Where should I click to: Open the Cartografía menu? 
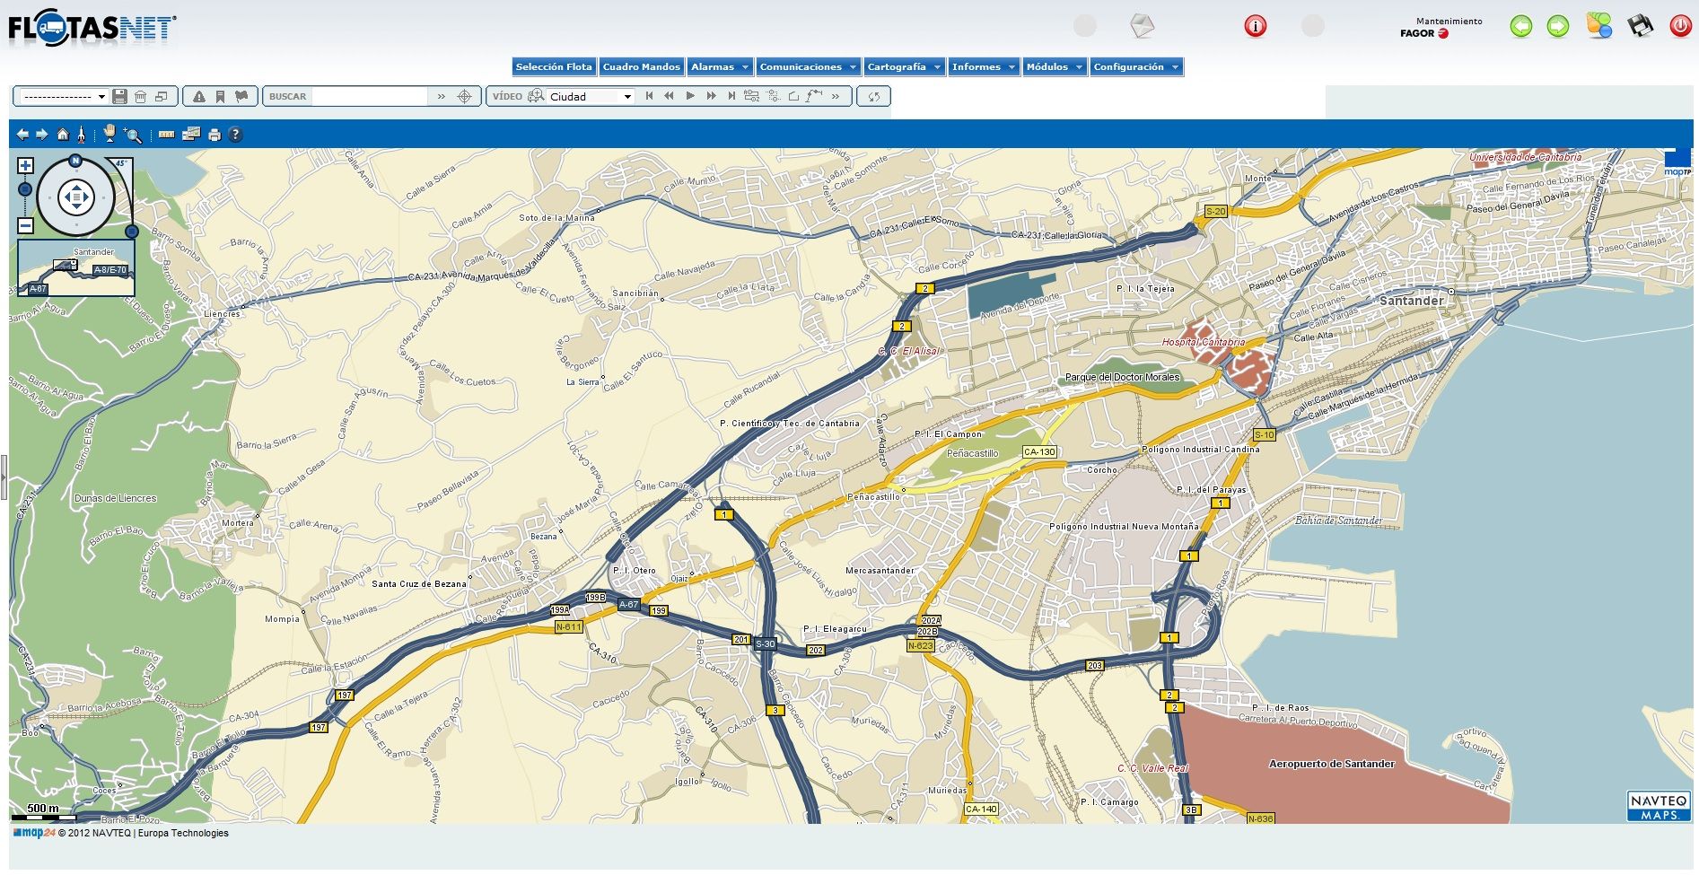pyautogui.click(x=904, y=66)
